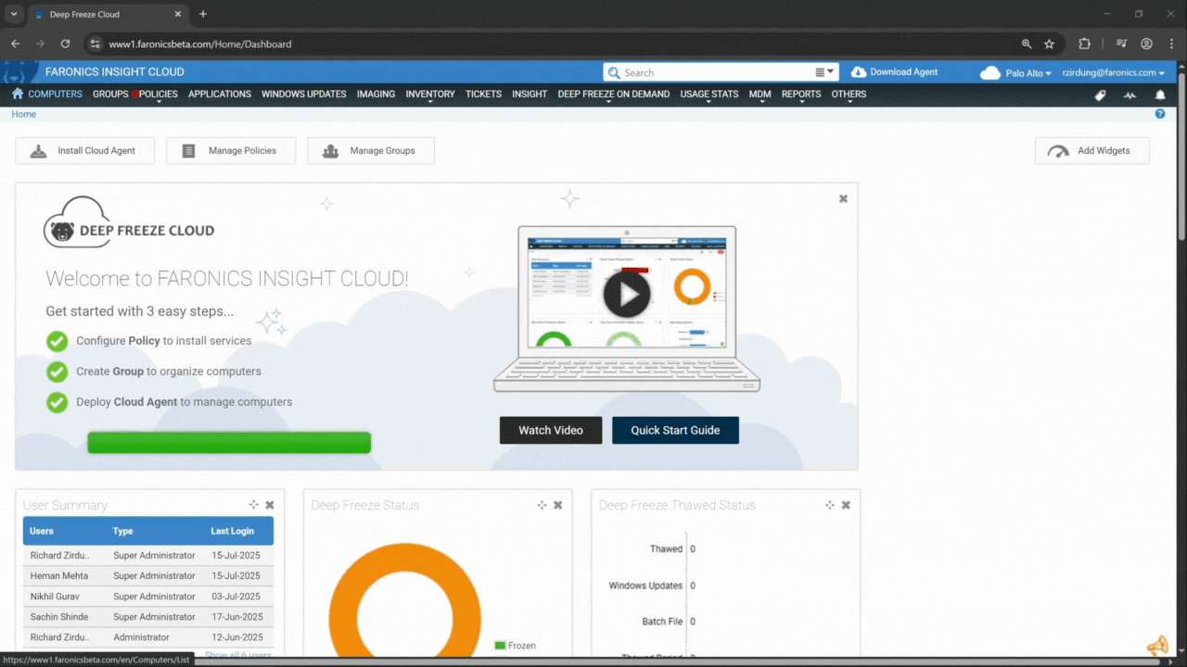Image resolution: width=1187 pixels, height=667 pixels.
Task: Play the intro video on the laptop image
Action: point(627,295)
